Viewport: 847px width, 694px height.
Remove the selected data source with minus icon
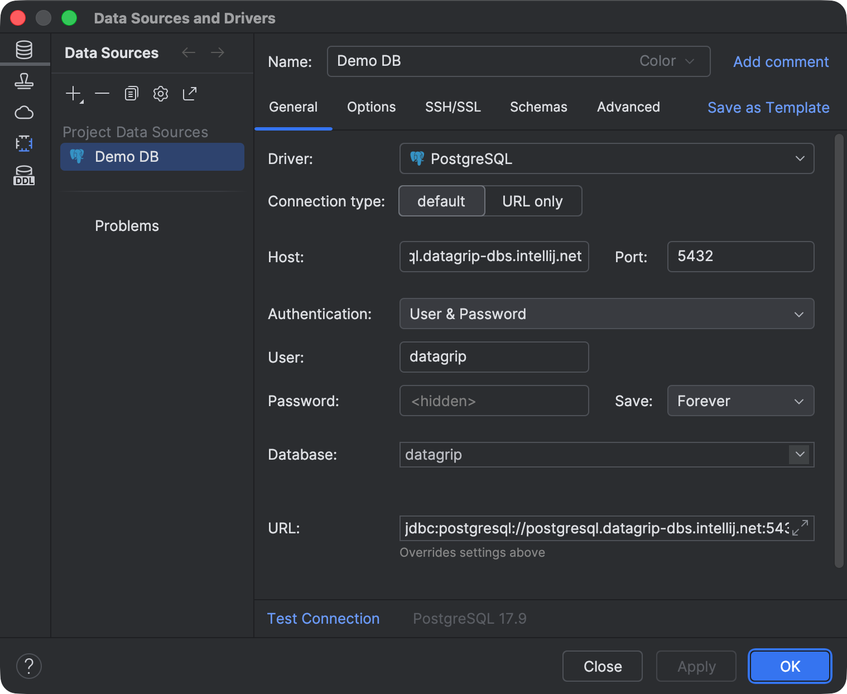coord(102,93)
